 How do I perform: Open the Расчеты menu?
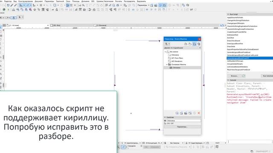coord(119,1)
